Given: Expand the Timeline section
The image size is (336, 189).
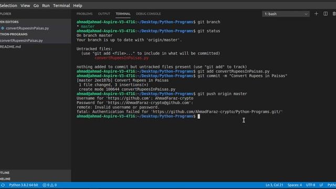Looking at the screenshot, I should (x=5, y=179).
